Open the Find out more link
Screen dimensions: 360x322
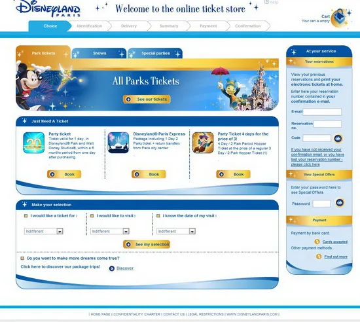[336, 257]
